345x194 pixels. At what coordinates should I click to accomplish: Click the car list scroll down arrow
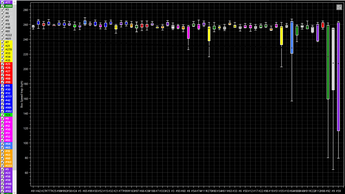tap(14, 192)
